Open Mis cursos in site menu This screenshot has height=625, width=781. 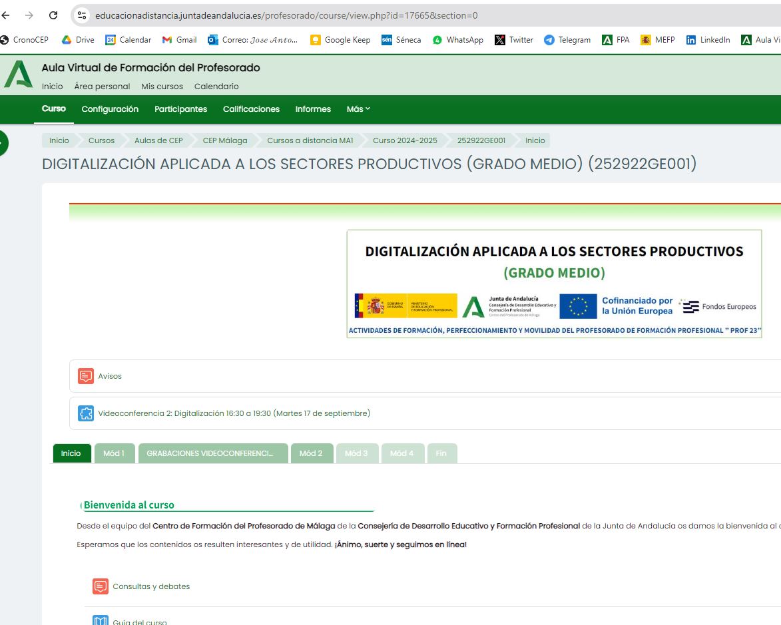[162, 86]
